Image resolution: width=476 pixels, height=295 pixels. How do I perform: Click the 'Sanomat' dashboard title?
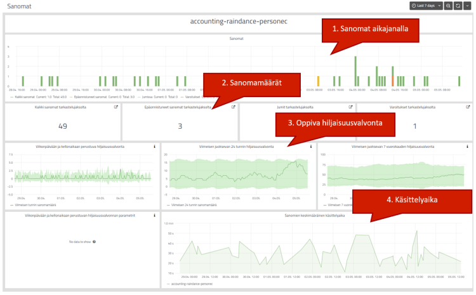(19, 6)
